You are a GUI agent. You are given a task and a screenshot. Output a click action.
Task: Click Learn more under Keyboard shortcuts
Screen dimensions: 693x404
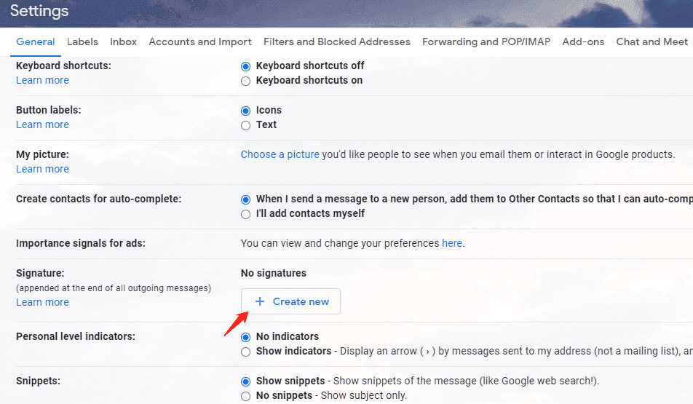tap(42, 80)
